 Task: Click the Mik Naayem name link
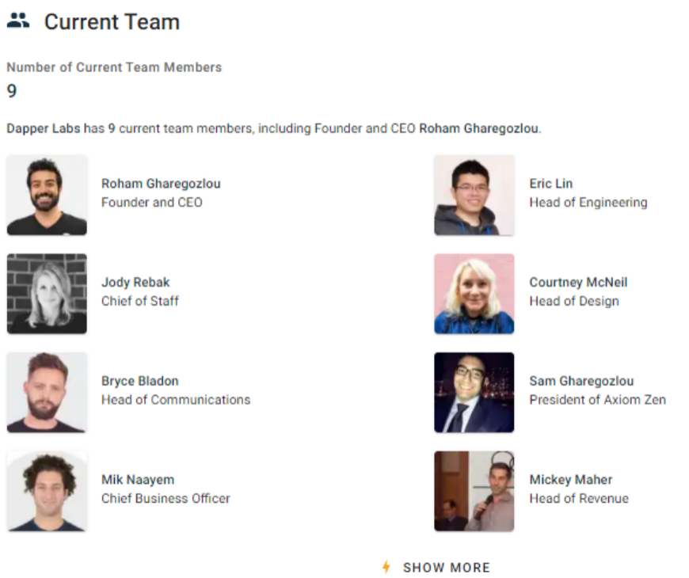pos(138,480)
